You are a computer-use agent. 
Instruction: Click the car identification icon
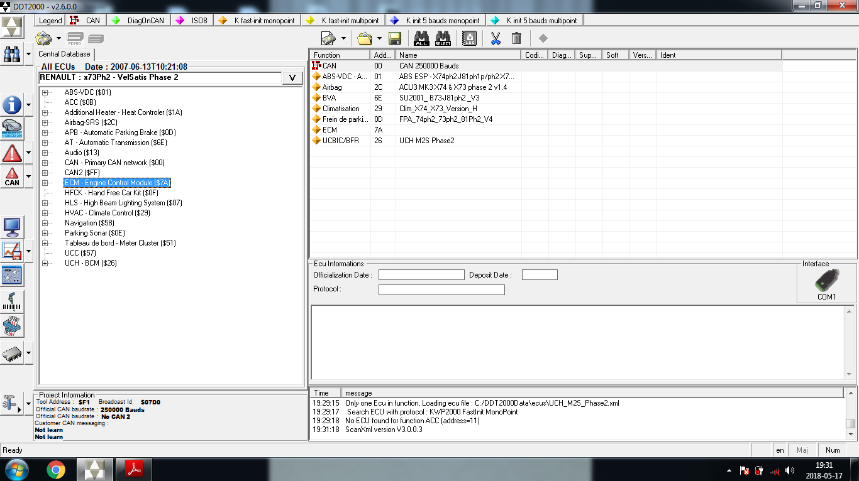point(12,129)
